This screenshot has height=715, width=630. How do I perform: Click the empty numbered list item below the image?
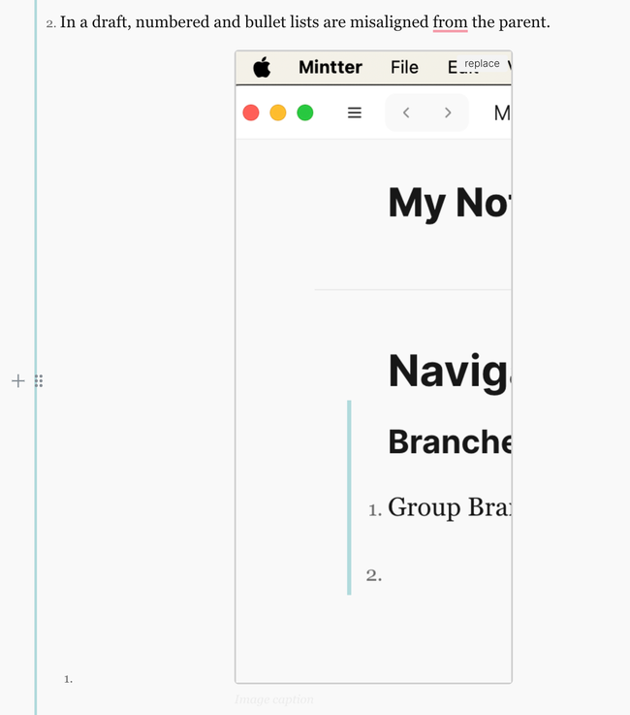pos(145,679)
